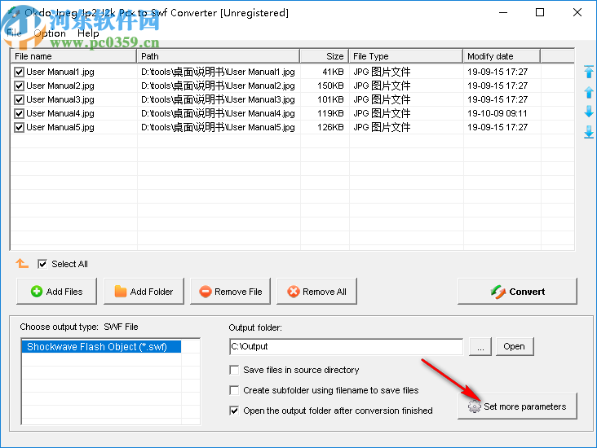Sort by File name column header
The image size is (597, 448).
click(x=73, y=56)
